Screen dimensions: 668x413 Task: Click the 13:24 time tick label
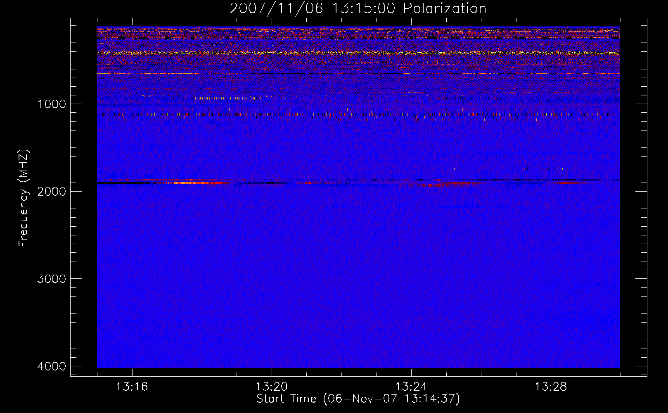click(x=411, y=387)
